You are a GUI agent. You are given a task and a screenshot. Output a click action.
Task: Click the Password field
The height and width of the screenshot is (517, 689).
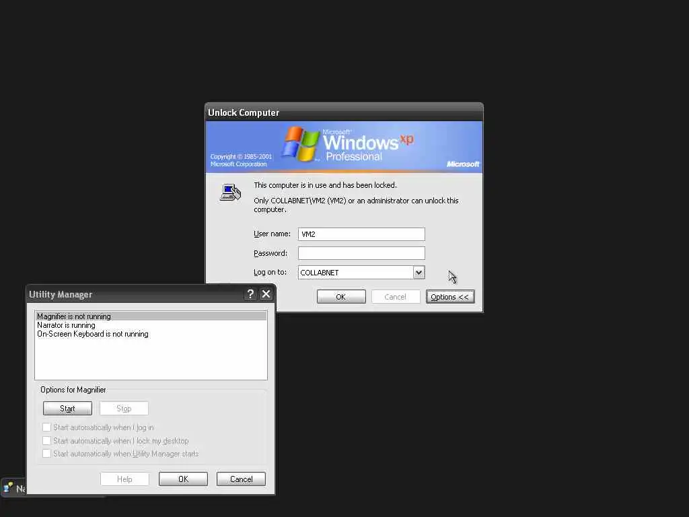[x=361, y=253]
